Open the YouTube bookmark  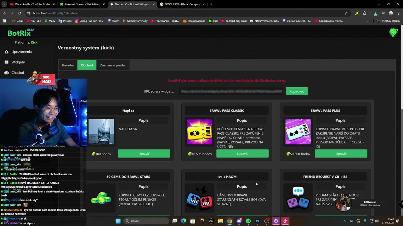(34, 21)
